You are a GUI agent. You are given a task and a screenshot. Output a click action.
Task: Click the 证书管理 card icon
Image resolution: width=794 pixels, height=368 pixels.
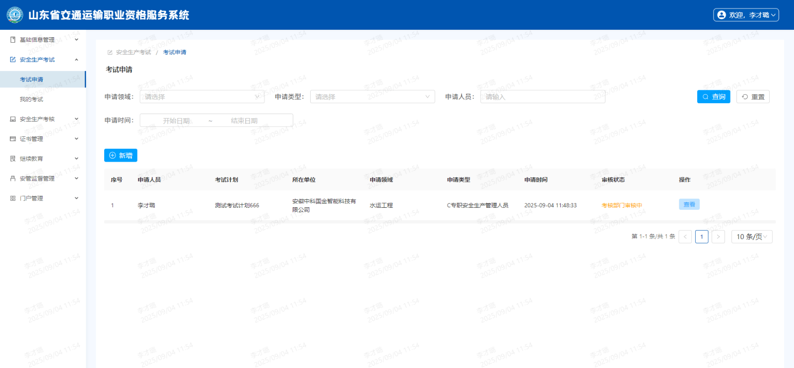click(13, 139)
